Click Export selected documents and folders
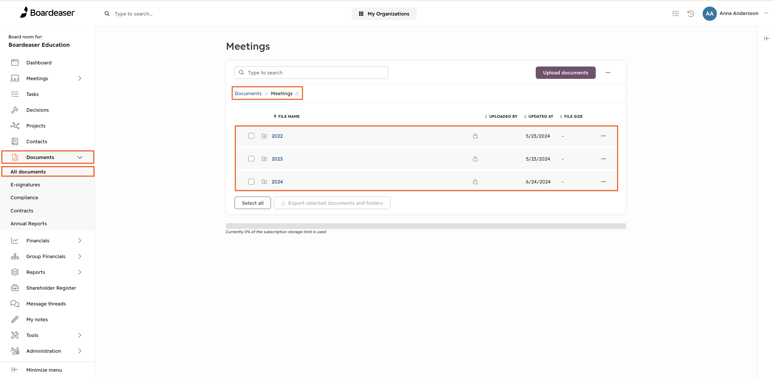 332,203
